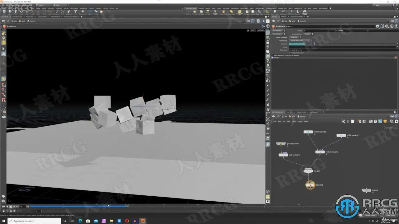Click the Sphere shelf tool
The width and height of the screenshot is (399, 224).
[x=10, y=12]
